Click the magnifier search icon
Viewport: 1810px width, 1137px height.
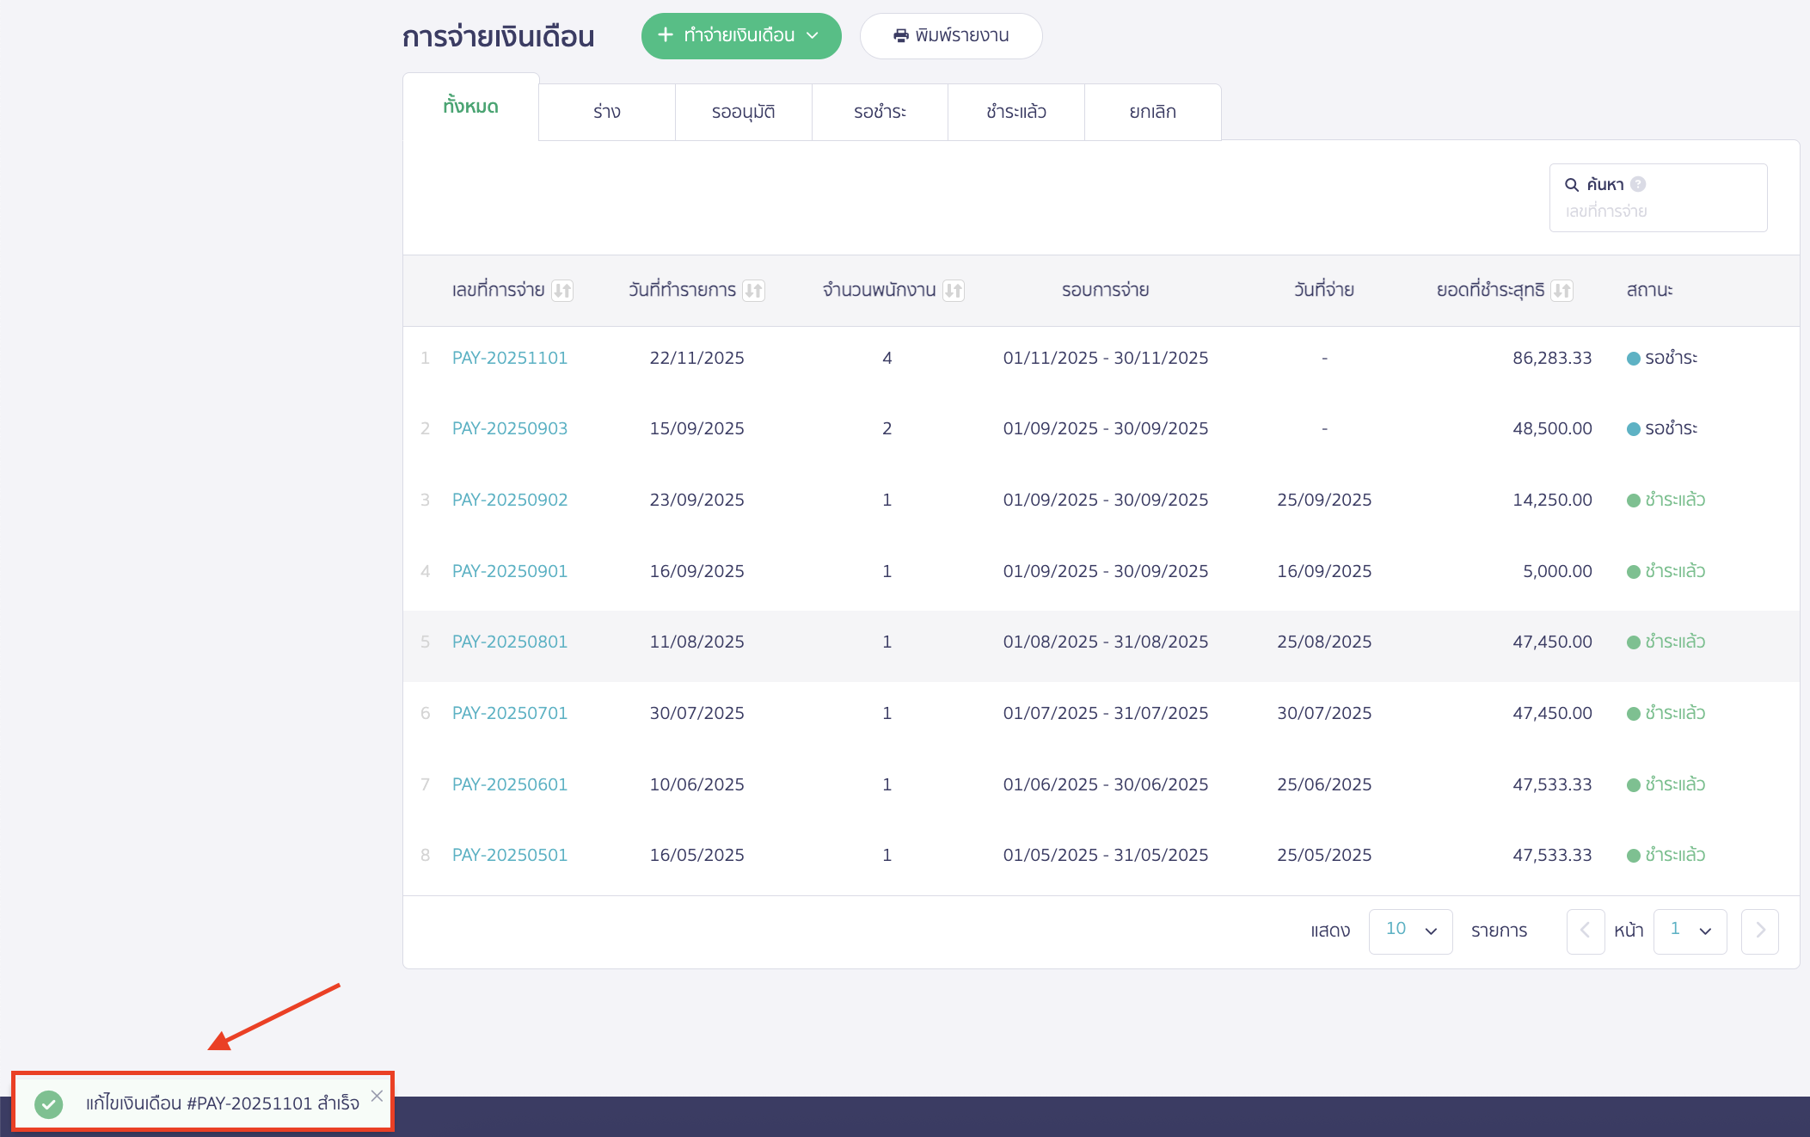(1571, 183)
